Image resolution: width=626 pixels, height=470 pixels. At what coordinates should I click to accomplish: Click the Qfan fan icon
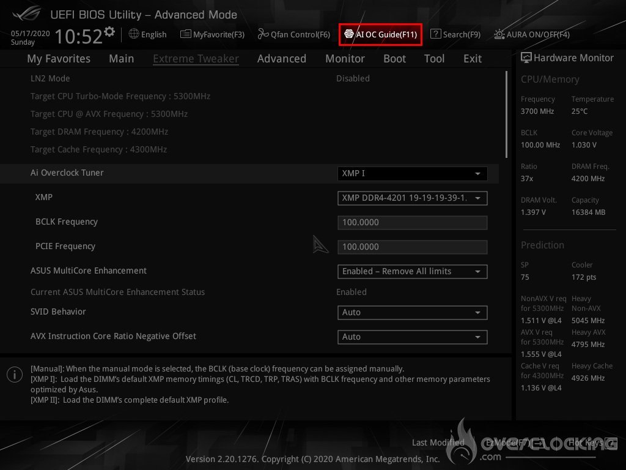pyautogui.click(x=263, y=34)
